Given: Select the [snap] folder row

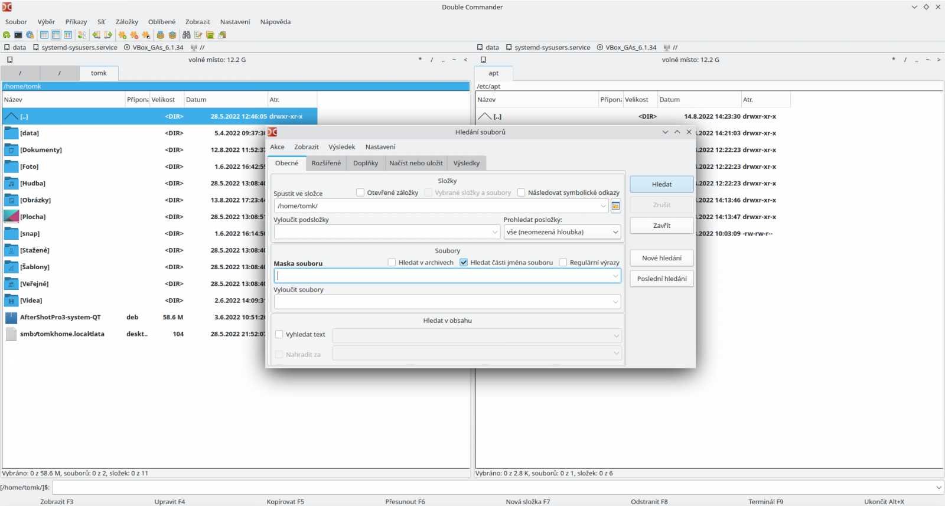Looking at the screenshot, I should tap(159, 234).
